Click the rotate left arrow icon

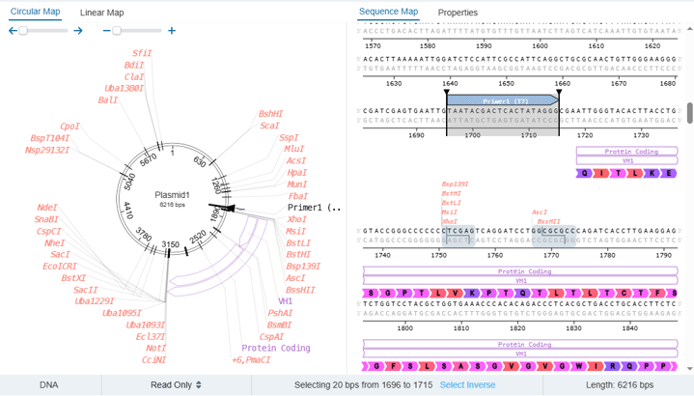click(13, 31)
